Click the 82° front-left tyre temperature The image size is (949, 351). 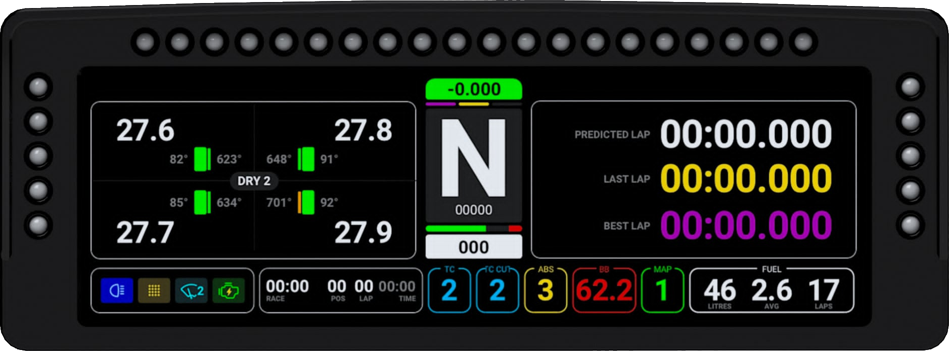pyautogui.click(x=179, y=159)
